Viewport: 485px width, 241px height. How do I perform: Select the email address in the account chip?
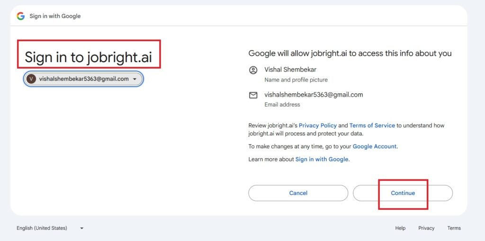(x=84, y=79)
